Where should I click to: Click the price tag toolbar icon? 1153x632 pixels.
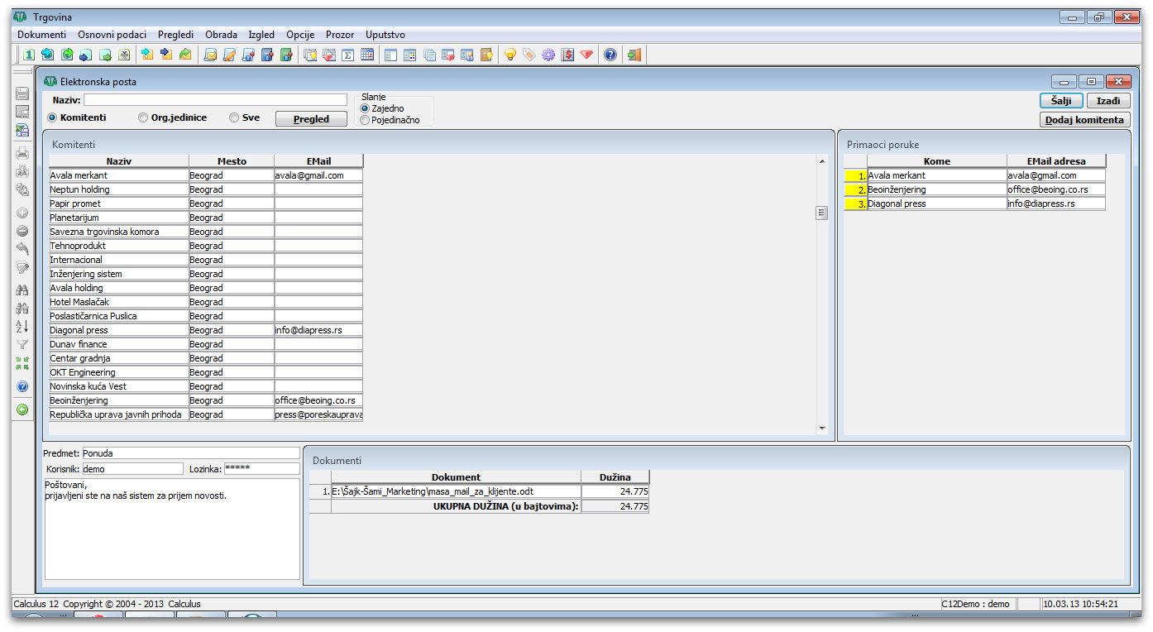pos(529,55)
